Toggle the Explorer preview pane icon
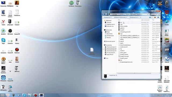The width and height of the screenshot is (172, 97). [x=155, y=17]
